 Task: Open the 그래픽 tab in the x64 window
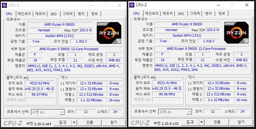[67, 14]
